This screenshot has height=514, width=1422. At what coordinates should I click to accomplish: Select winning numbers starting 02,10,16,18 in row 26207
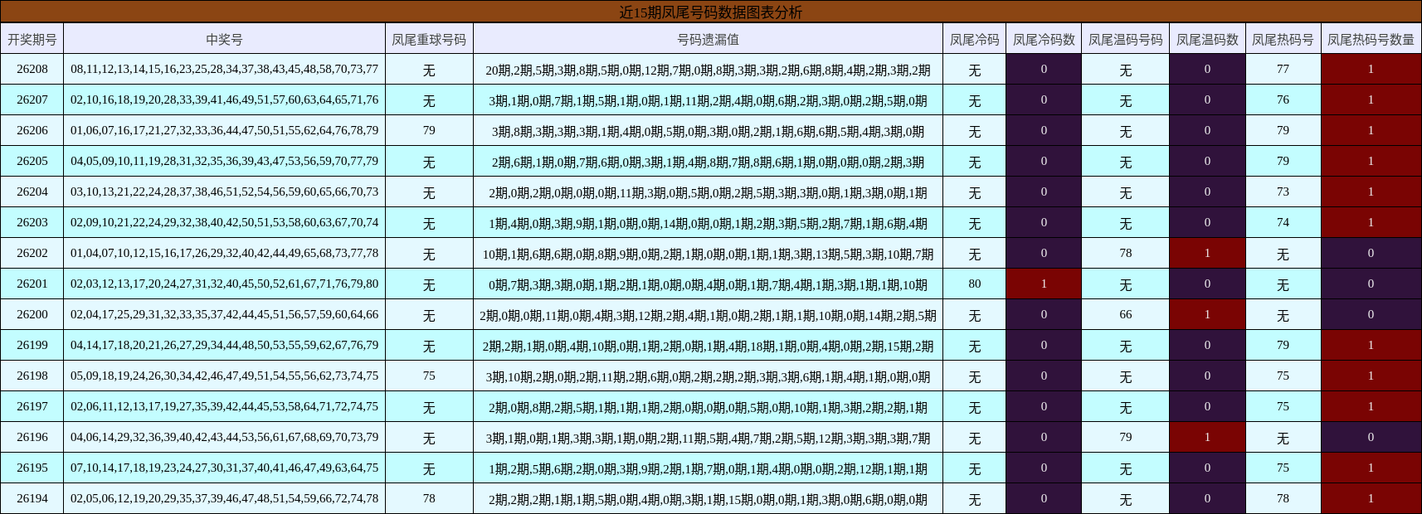224,100
